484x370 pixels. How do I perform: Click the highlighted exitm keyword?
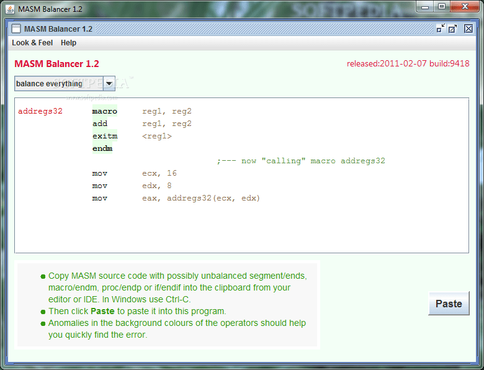click(x=105, y=135)
